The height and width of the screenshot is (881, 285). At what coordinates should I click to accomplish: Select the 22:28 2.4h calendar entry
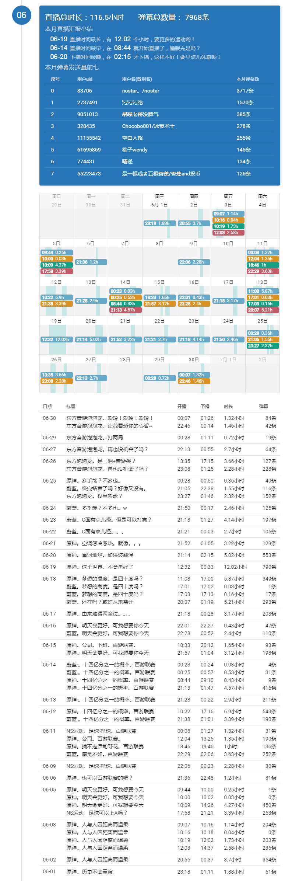click(194, 304)
